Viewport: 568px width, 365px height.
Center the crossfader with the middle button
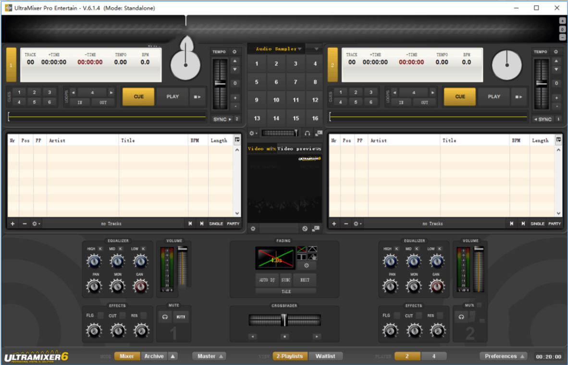click(285, 337)
